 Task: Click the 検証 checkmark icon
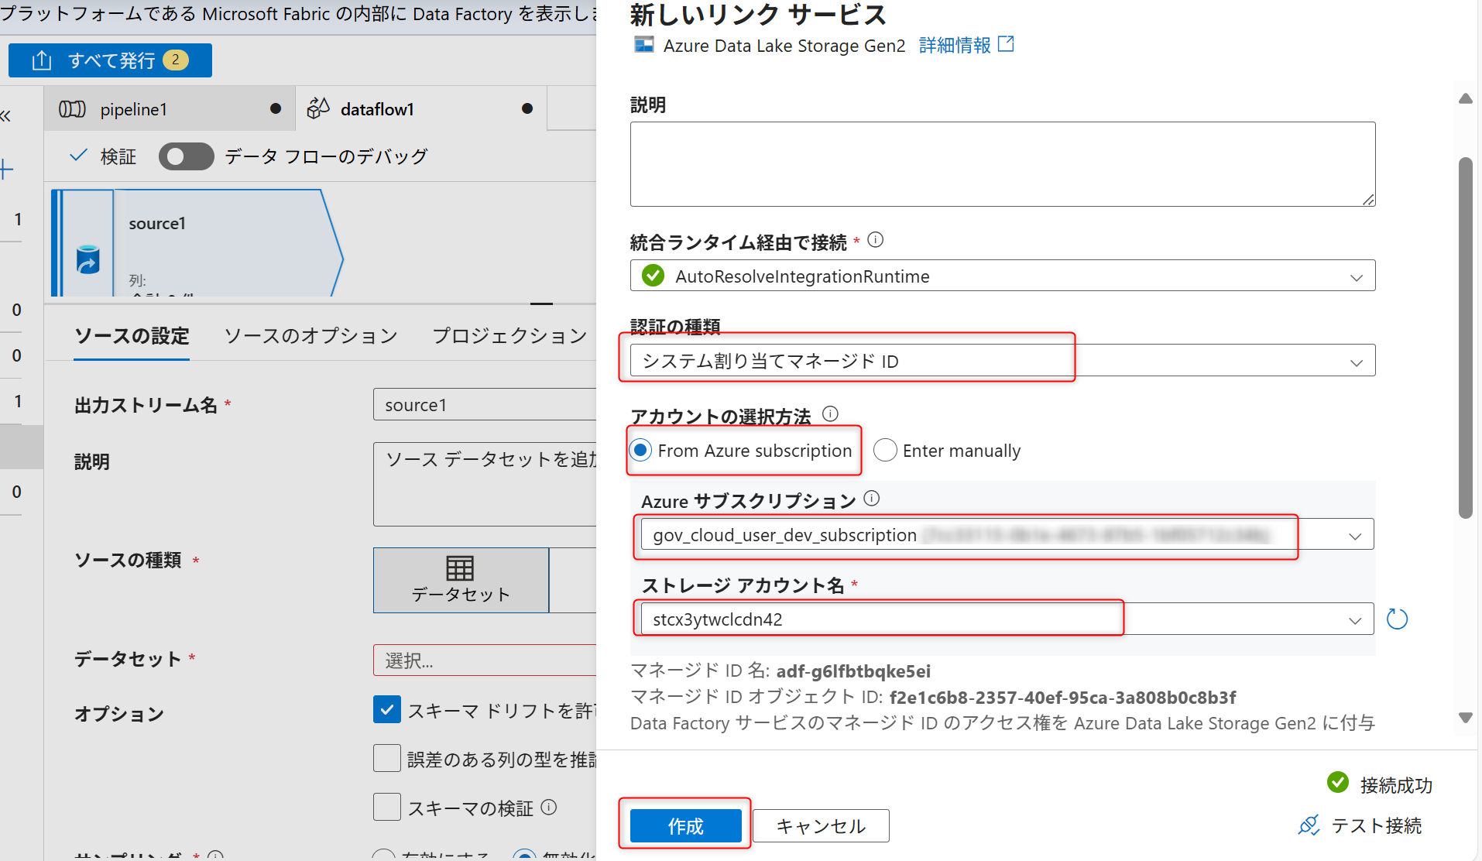(78, 155)
